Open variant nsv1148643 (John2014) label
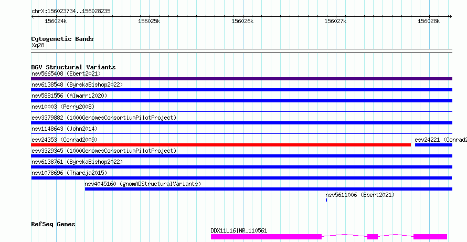The height and width of the screenshot is (242, 467). coord(65,129)
